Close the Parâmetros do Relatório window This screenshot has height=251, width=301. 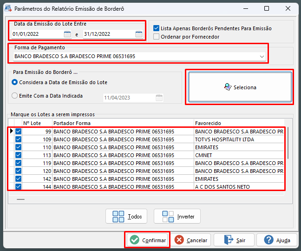(288, 8)
